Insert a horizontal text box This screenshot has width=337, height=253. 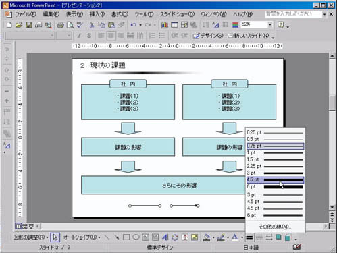coord(146,237)
